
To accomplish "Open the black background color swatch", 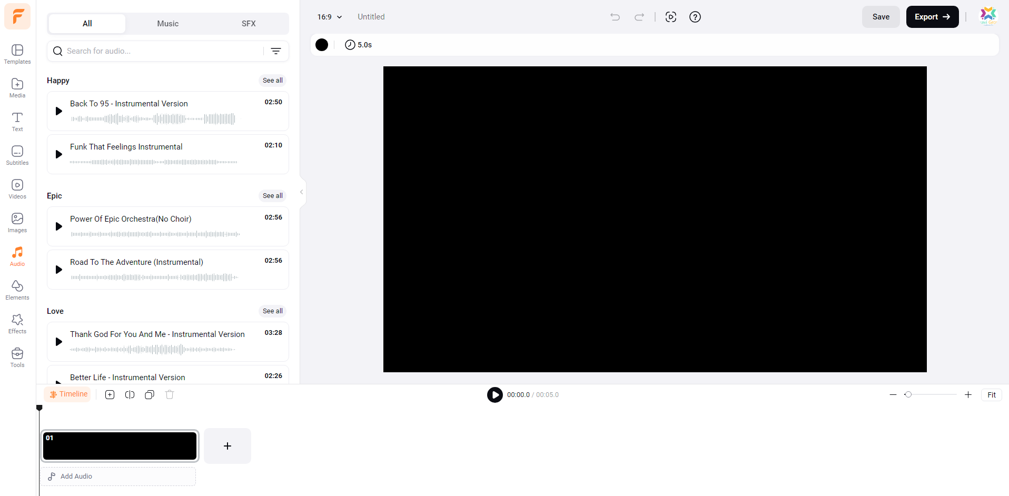I will [x=322, y=45].
